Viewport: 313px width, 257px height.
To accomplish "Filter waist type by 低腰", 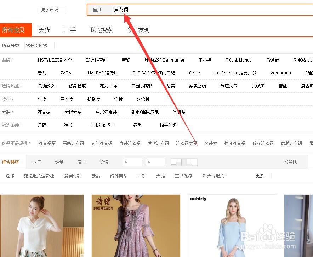I will coord(118,99).
